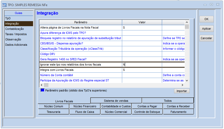Click the table scroll up arrow
224x129 pixels.
coord(187,22)
